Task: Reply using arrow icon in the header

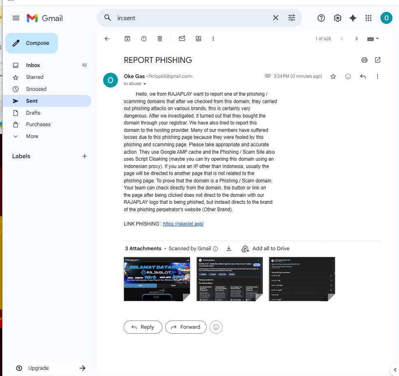Action: pyautogui.click(x=363, y=76)
